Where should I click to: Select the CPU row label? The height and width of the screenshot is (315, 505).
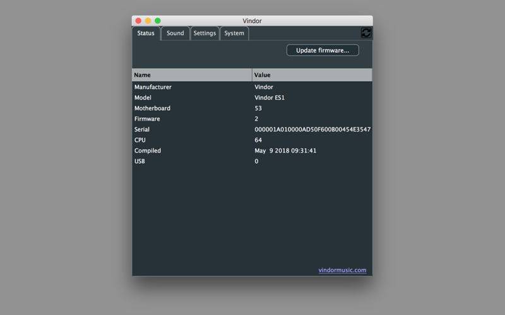140,140
